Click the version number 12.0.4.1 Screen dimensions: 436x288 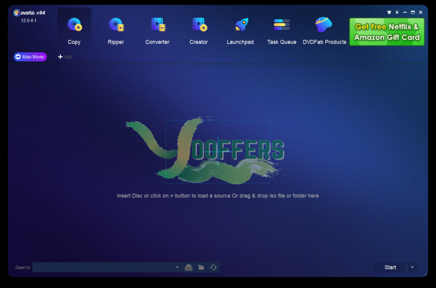coord(28,20)
